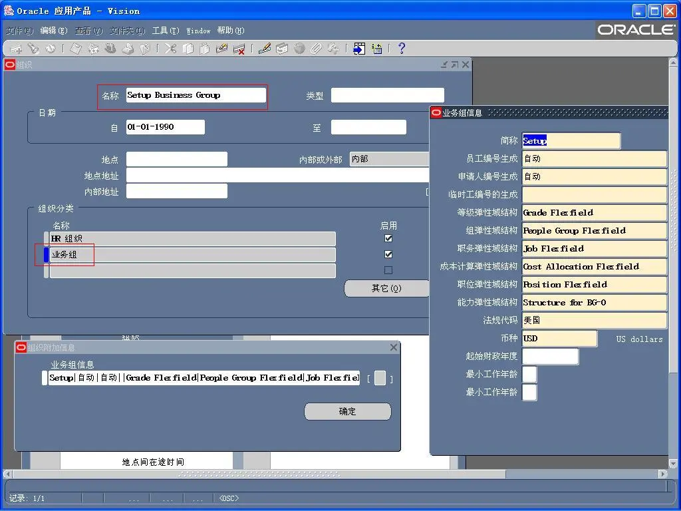This screenshot has height=511, width=681.
Task: Click the Edit field pencil icon
Action: point(265,49)
